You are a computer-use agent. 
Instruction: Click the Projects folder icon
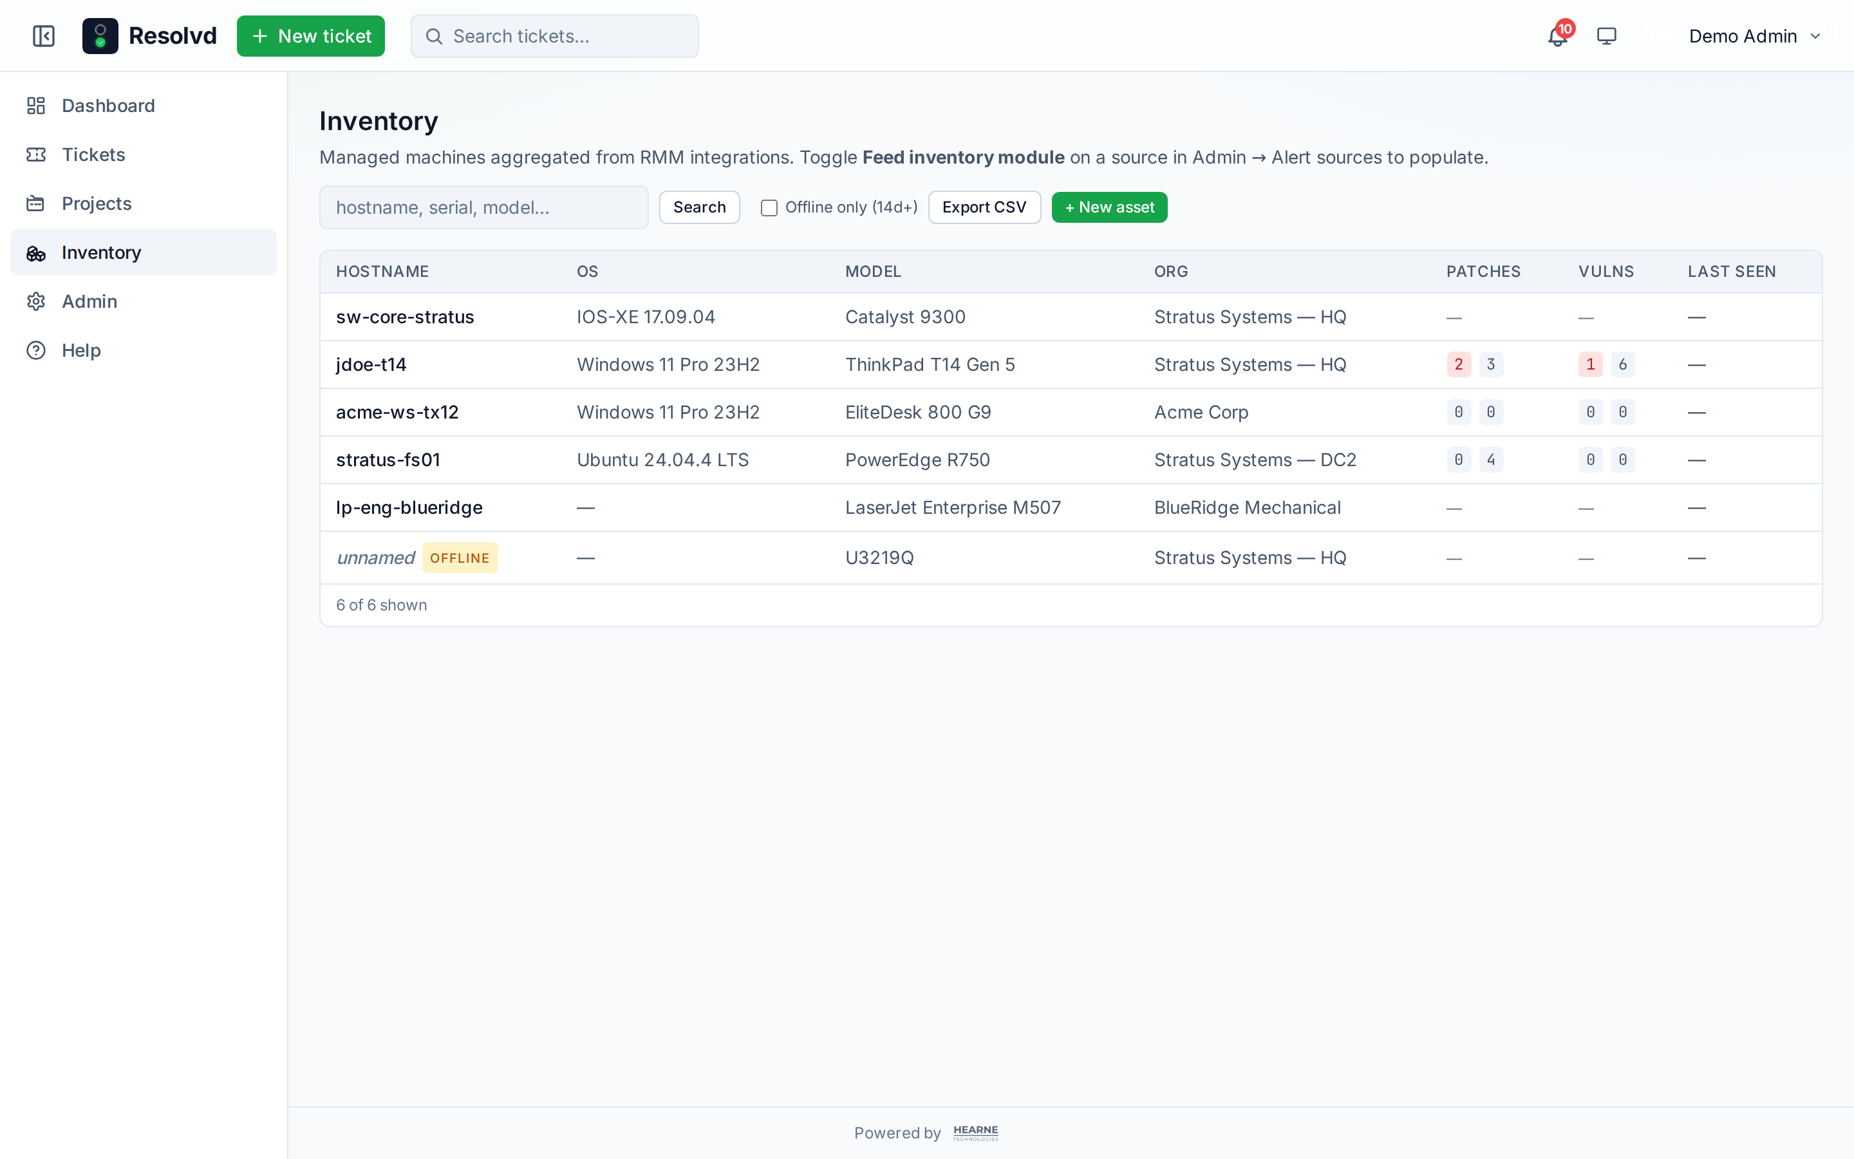[36, 204]
